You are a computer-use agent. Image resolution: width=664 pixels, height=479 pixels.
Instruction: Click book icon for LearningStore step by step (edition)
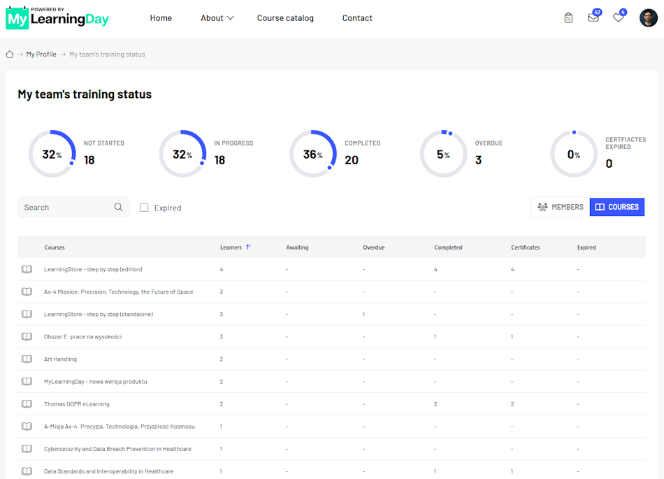tap(27, 269)
